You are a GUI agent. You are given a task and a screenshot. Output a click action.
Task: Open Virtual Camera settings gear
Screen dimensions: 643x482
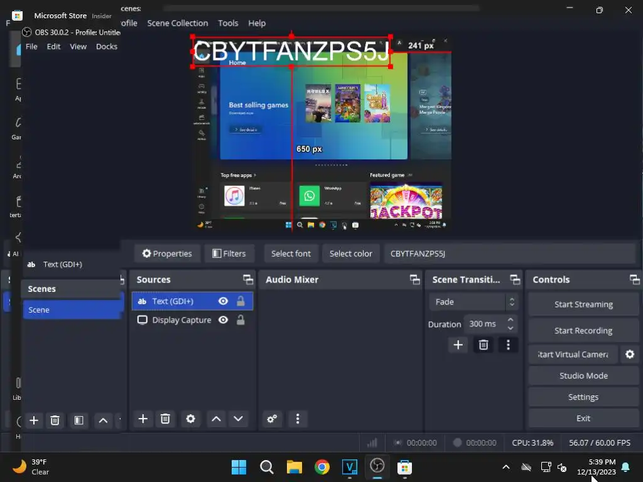pos(630,354)
